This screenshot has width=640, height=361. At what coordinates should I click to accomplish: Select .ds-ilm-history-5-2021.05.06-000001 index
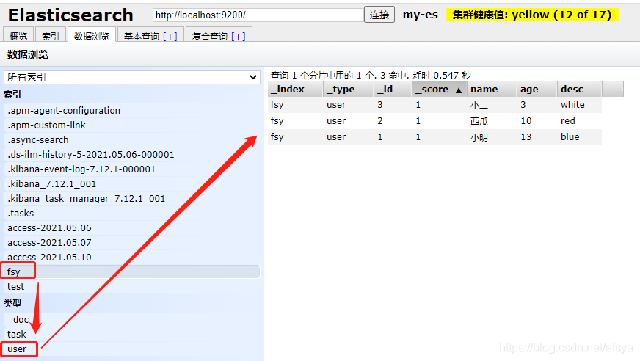pyautogui.click(x=132, y=155)
